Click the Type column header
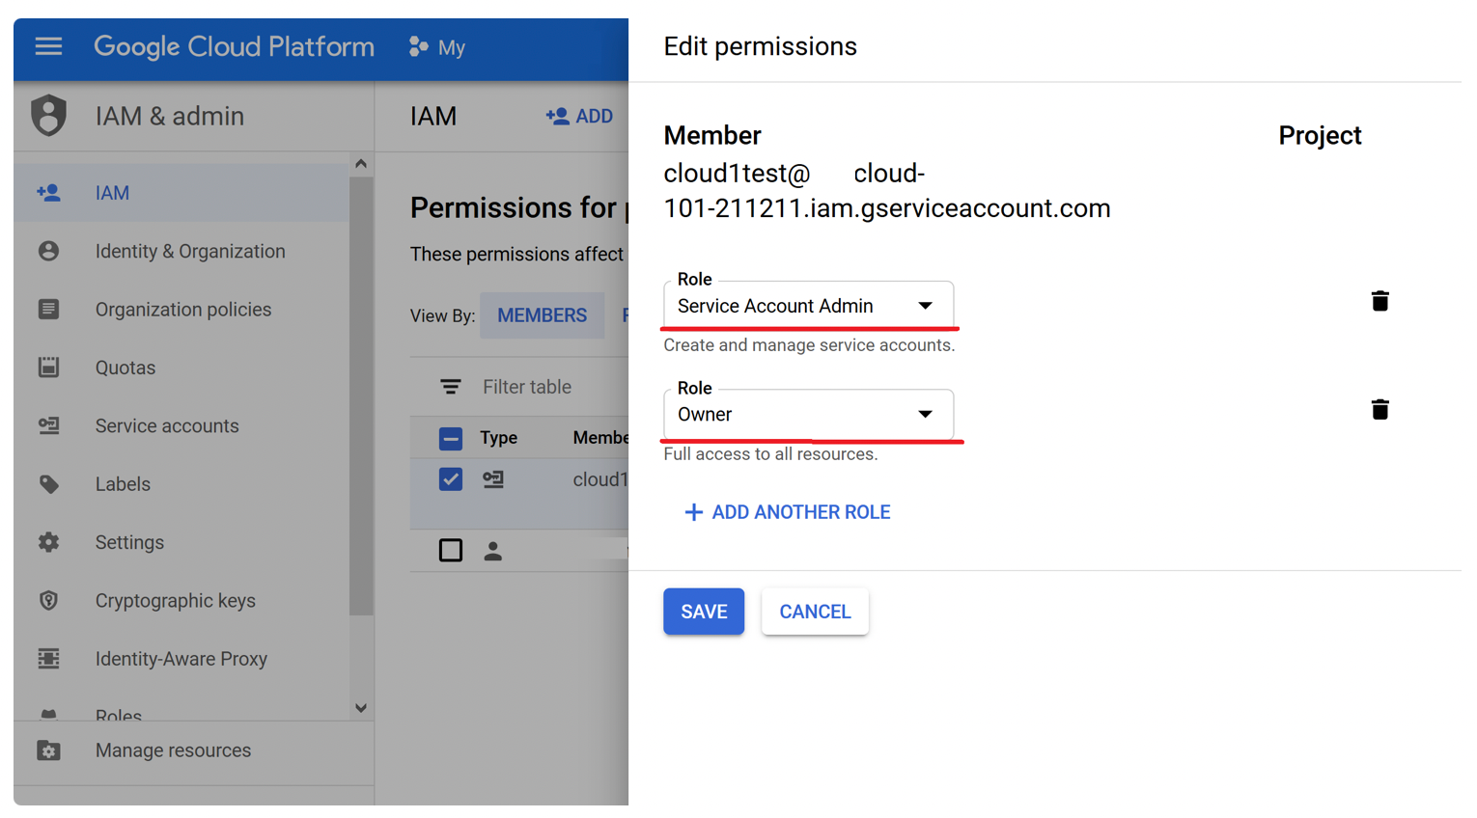The height and width of the screenshot is (818, 1477). (499, 438)
